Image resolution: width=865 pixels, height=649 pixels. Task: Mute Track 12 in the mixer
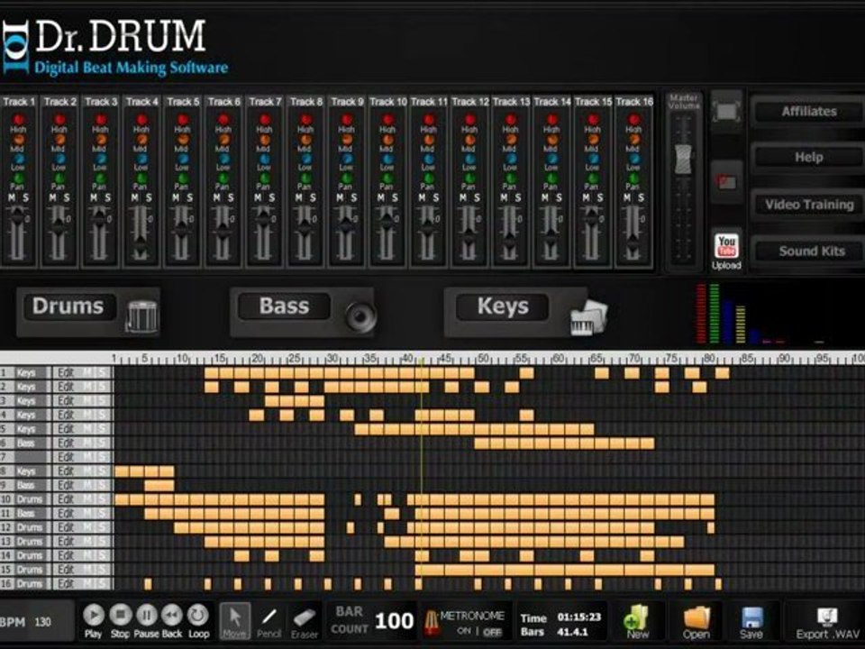(462, 197)
